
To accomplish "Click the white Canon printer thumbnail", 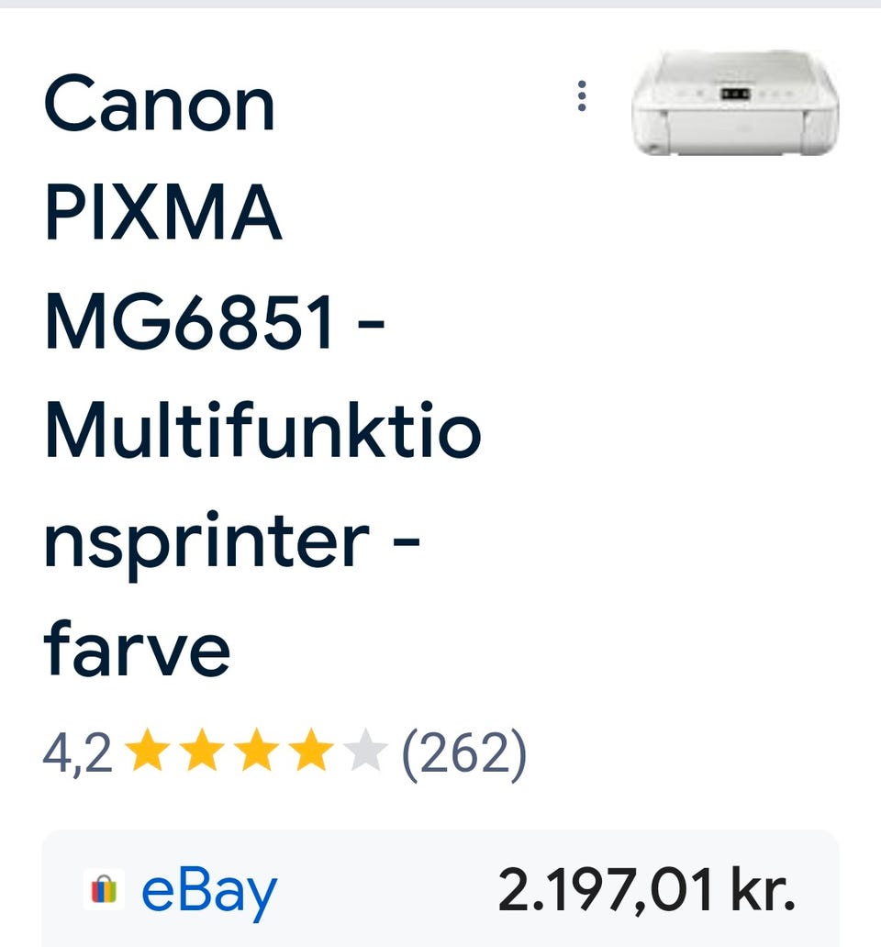I will coord(735,103).
